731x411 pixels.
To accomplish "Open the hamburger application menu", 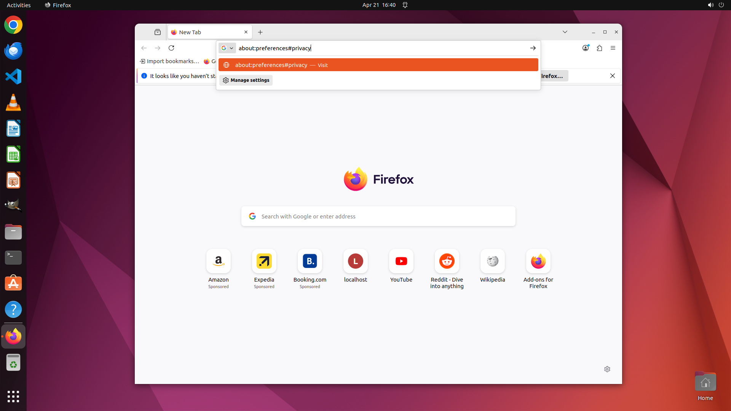I will pos(613,48).
